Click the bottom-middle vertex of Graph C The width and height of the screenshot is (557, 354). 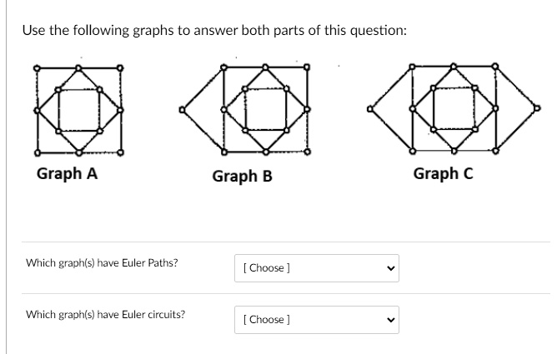(x=454, y=151)
